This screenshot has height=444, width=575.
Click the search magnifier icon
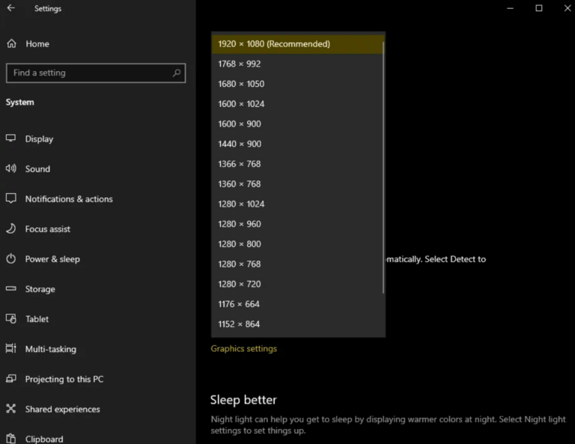[177, 73]
